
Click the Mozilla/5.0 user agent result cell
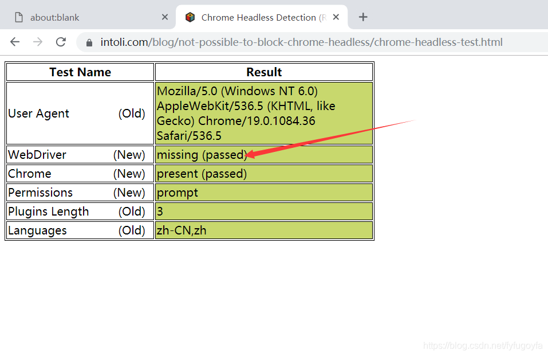point(264,113)
